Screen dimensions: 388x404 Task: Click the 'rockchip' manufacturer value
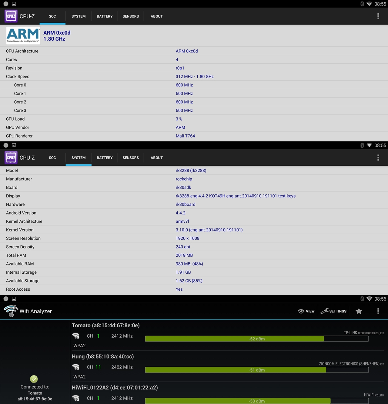tap(184, 179)
